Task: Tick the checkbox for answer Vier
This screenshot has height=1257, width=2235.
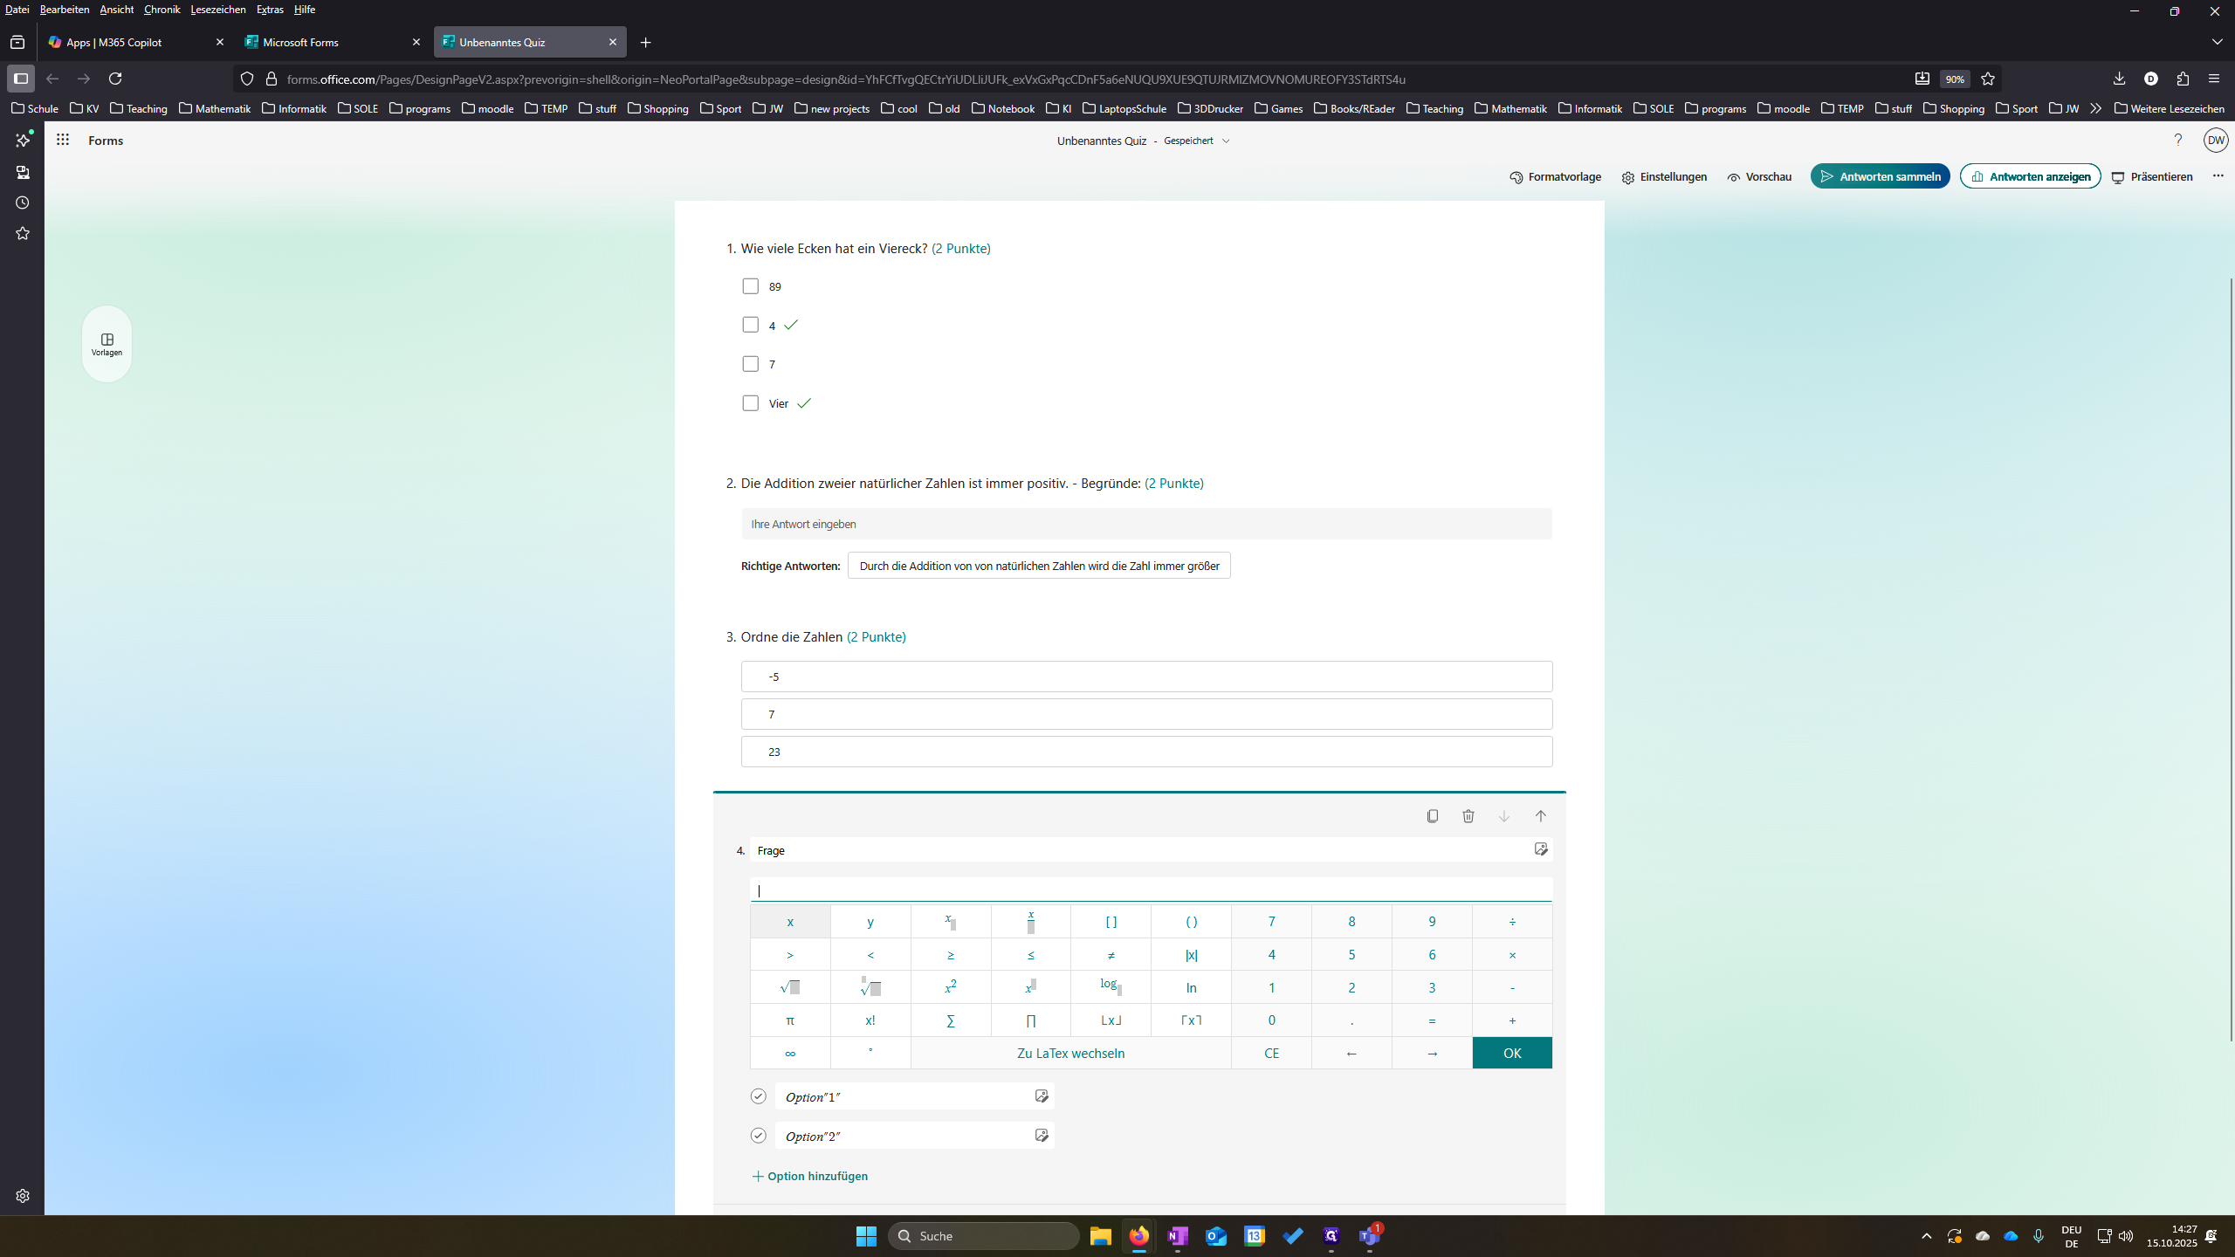Action: (x=751, y=403)
